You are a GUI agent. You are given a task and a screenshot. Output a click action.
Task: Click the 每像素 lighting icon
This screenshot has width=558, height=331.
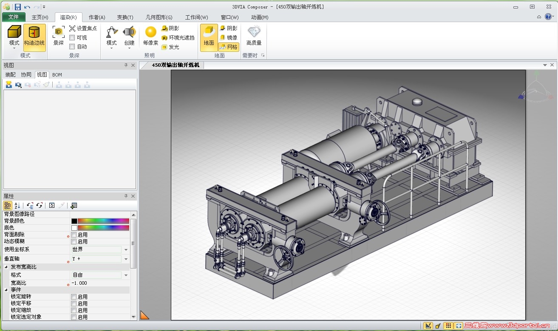point(150,32)
